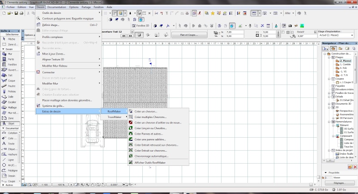Click the yellow star favorites icon
Screen dimensions: 358x194
213,13
